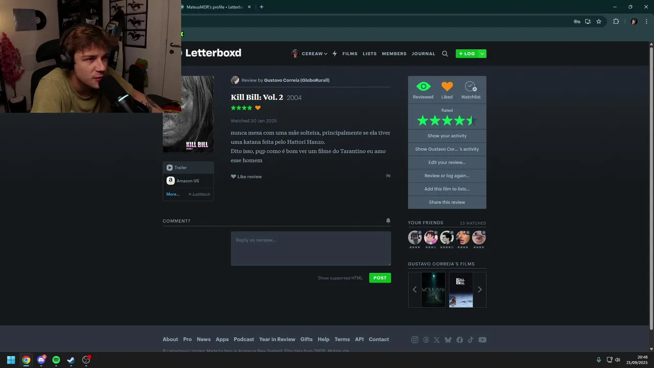Image resolution: width=654 pixels, height=368 pixels.
Task: Open the JOURNAL menu
Action: point(424,54)
